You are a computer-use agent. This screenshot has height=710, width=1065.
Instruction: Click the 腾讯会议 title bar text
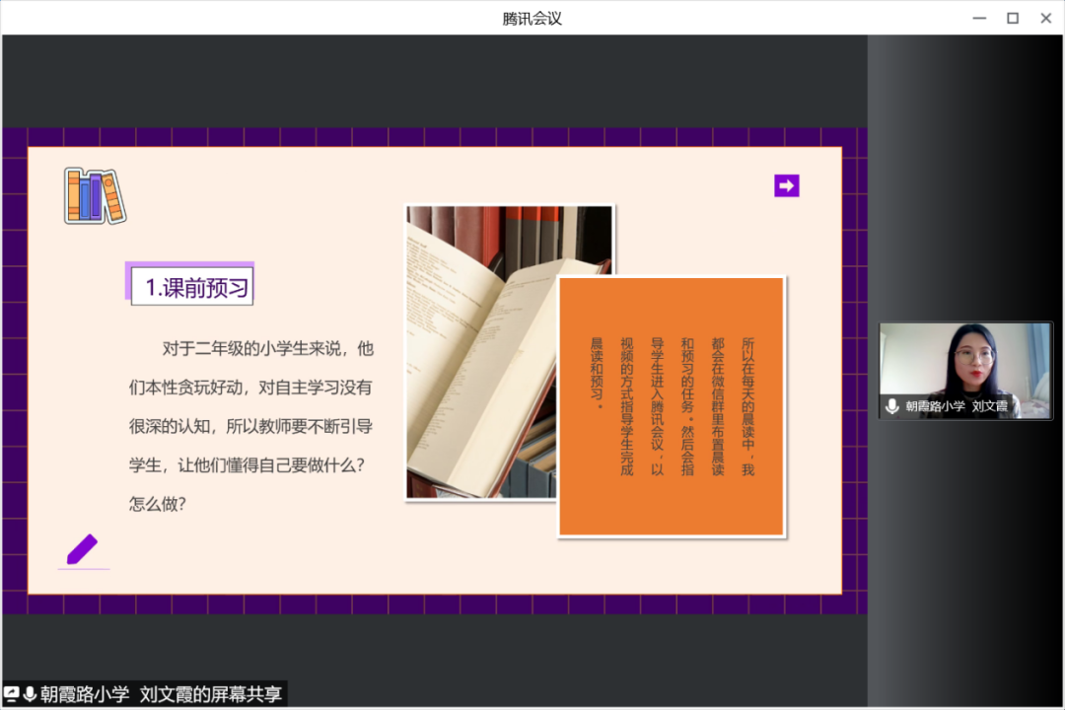tap(532, 17)
